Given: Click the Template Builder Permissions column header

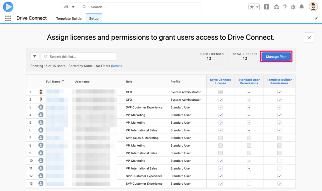Looking at the screenshot, I should pyautogui.click(x=279, y=81).
